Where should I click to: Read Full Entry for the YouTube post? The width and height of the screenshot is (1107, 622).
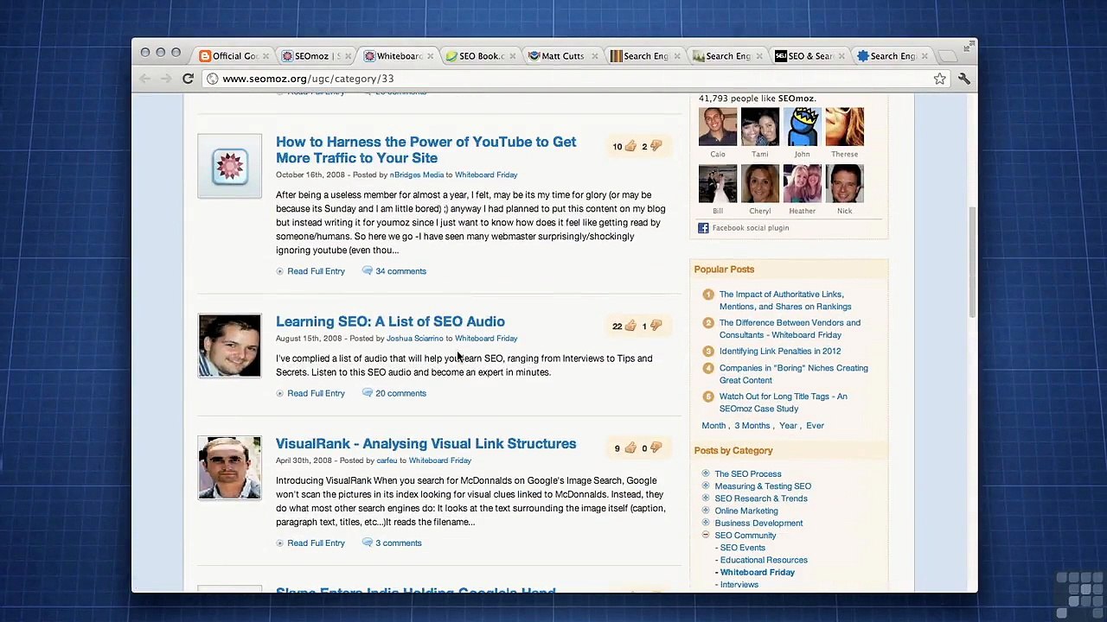tap(316, 271)
